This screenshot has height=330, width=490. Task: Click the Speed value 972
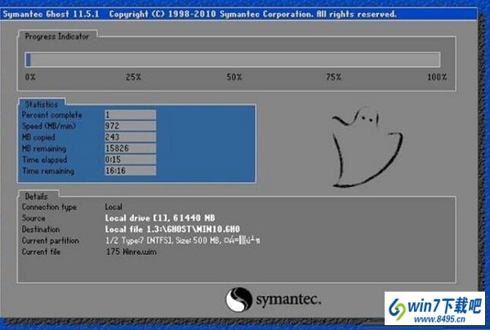click(131, 126)
